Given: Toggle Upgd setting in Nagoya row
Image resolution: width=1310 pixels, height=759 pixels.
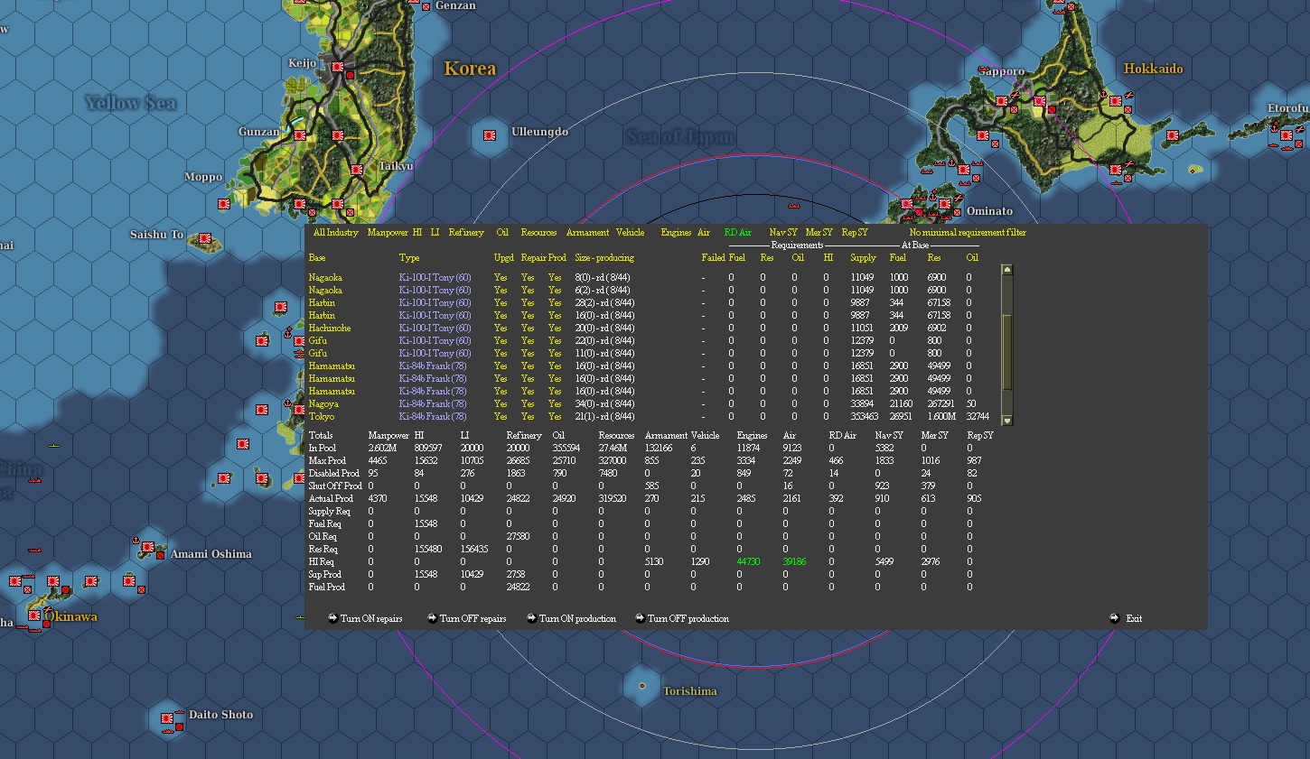Looking at the screenshot, I should tap(501, 404).
